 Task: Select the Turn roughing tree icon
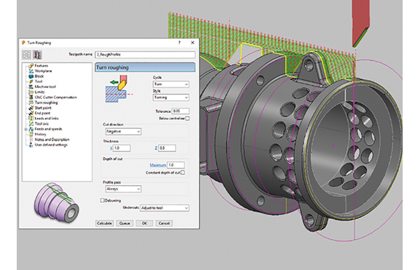pos(31,103)
